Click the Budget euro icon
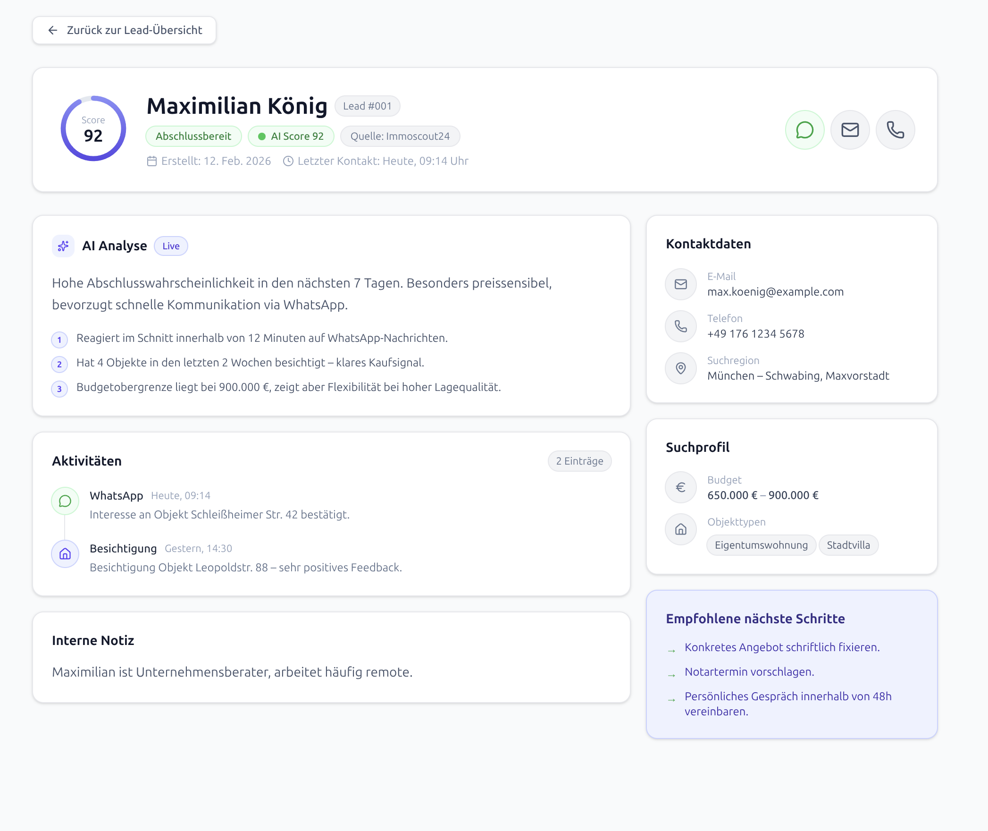This screenshot has width=988, height=831. [x=681, y=488]
